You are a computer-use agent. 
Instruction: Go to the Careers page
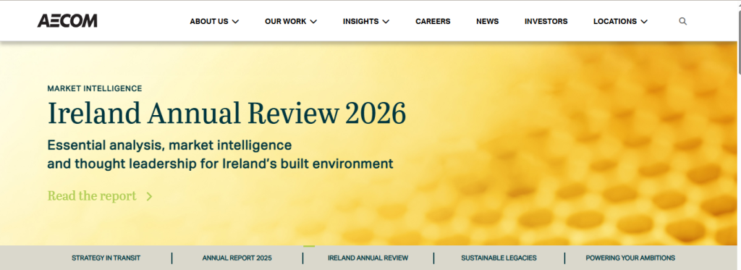[x=433, y=21]
